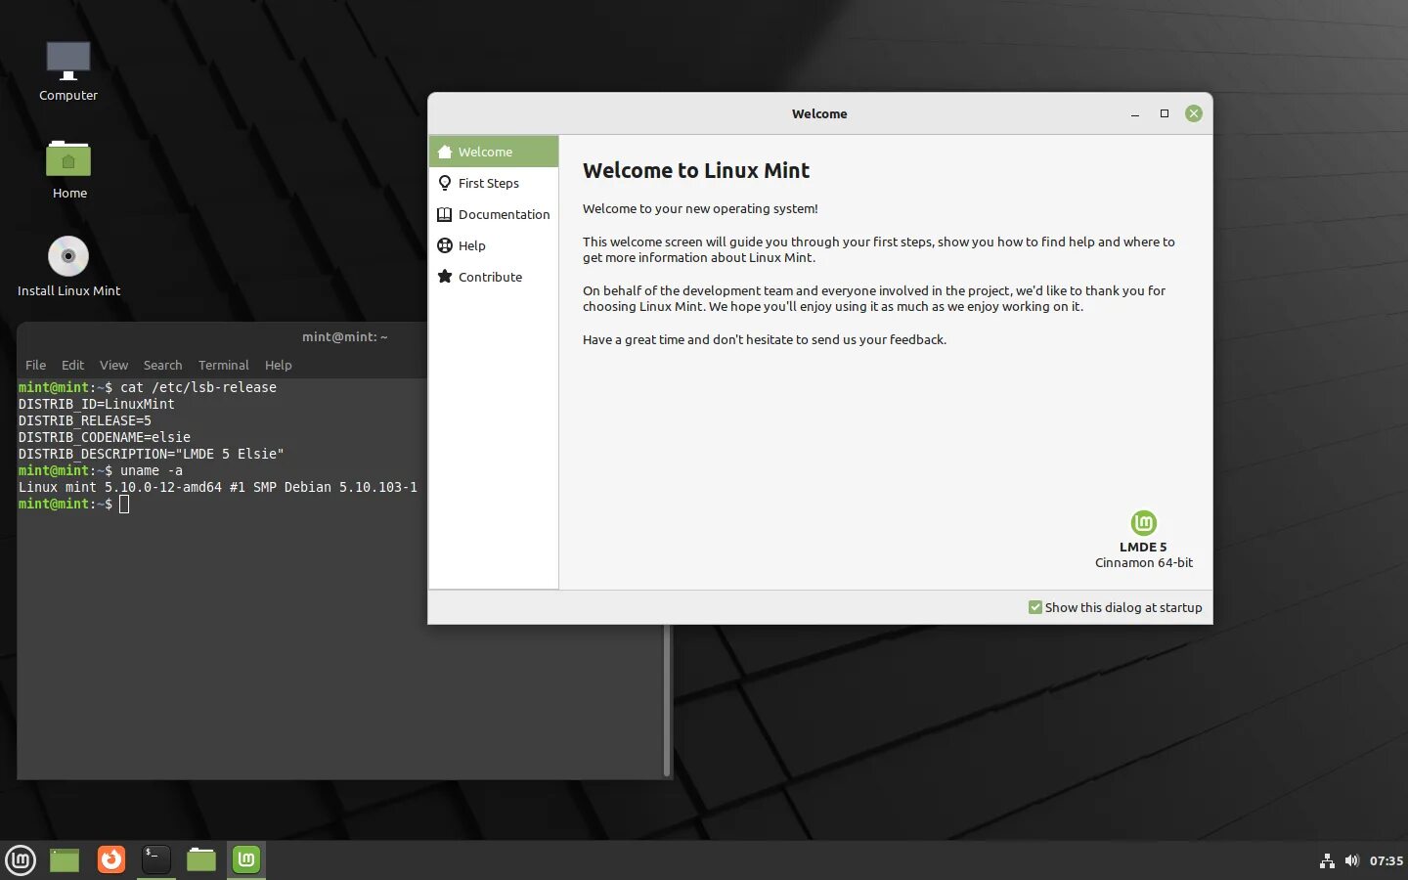Open the Computer desktop icon
The width and height of the screenshot is (1408, 880).
tap(68, 70)
